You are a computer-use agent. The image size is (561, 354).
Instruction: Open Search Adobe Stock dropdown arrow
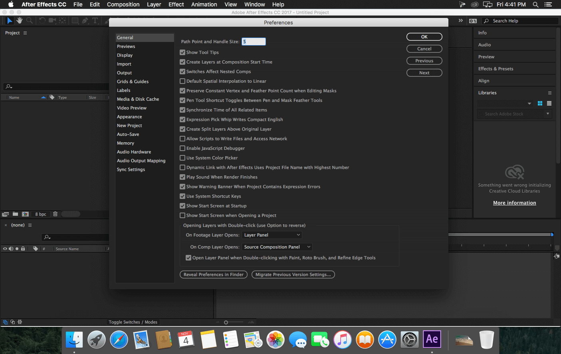pyautogui.click(x=548, y=114)
